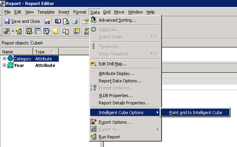Screen dimensions: 237x147
Task: Choose Edit Drill Map from the Data menu
Action: 125,64
